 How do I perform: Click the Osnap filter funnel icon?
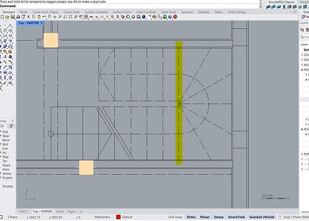coord(11,126)
